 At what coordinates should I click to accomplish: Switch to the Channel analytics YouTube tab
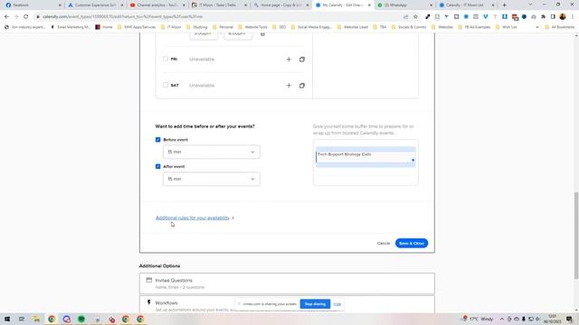tap(157, 5)
